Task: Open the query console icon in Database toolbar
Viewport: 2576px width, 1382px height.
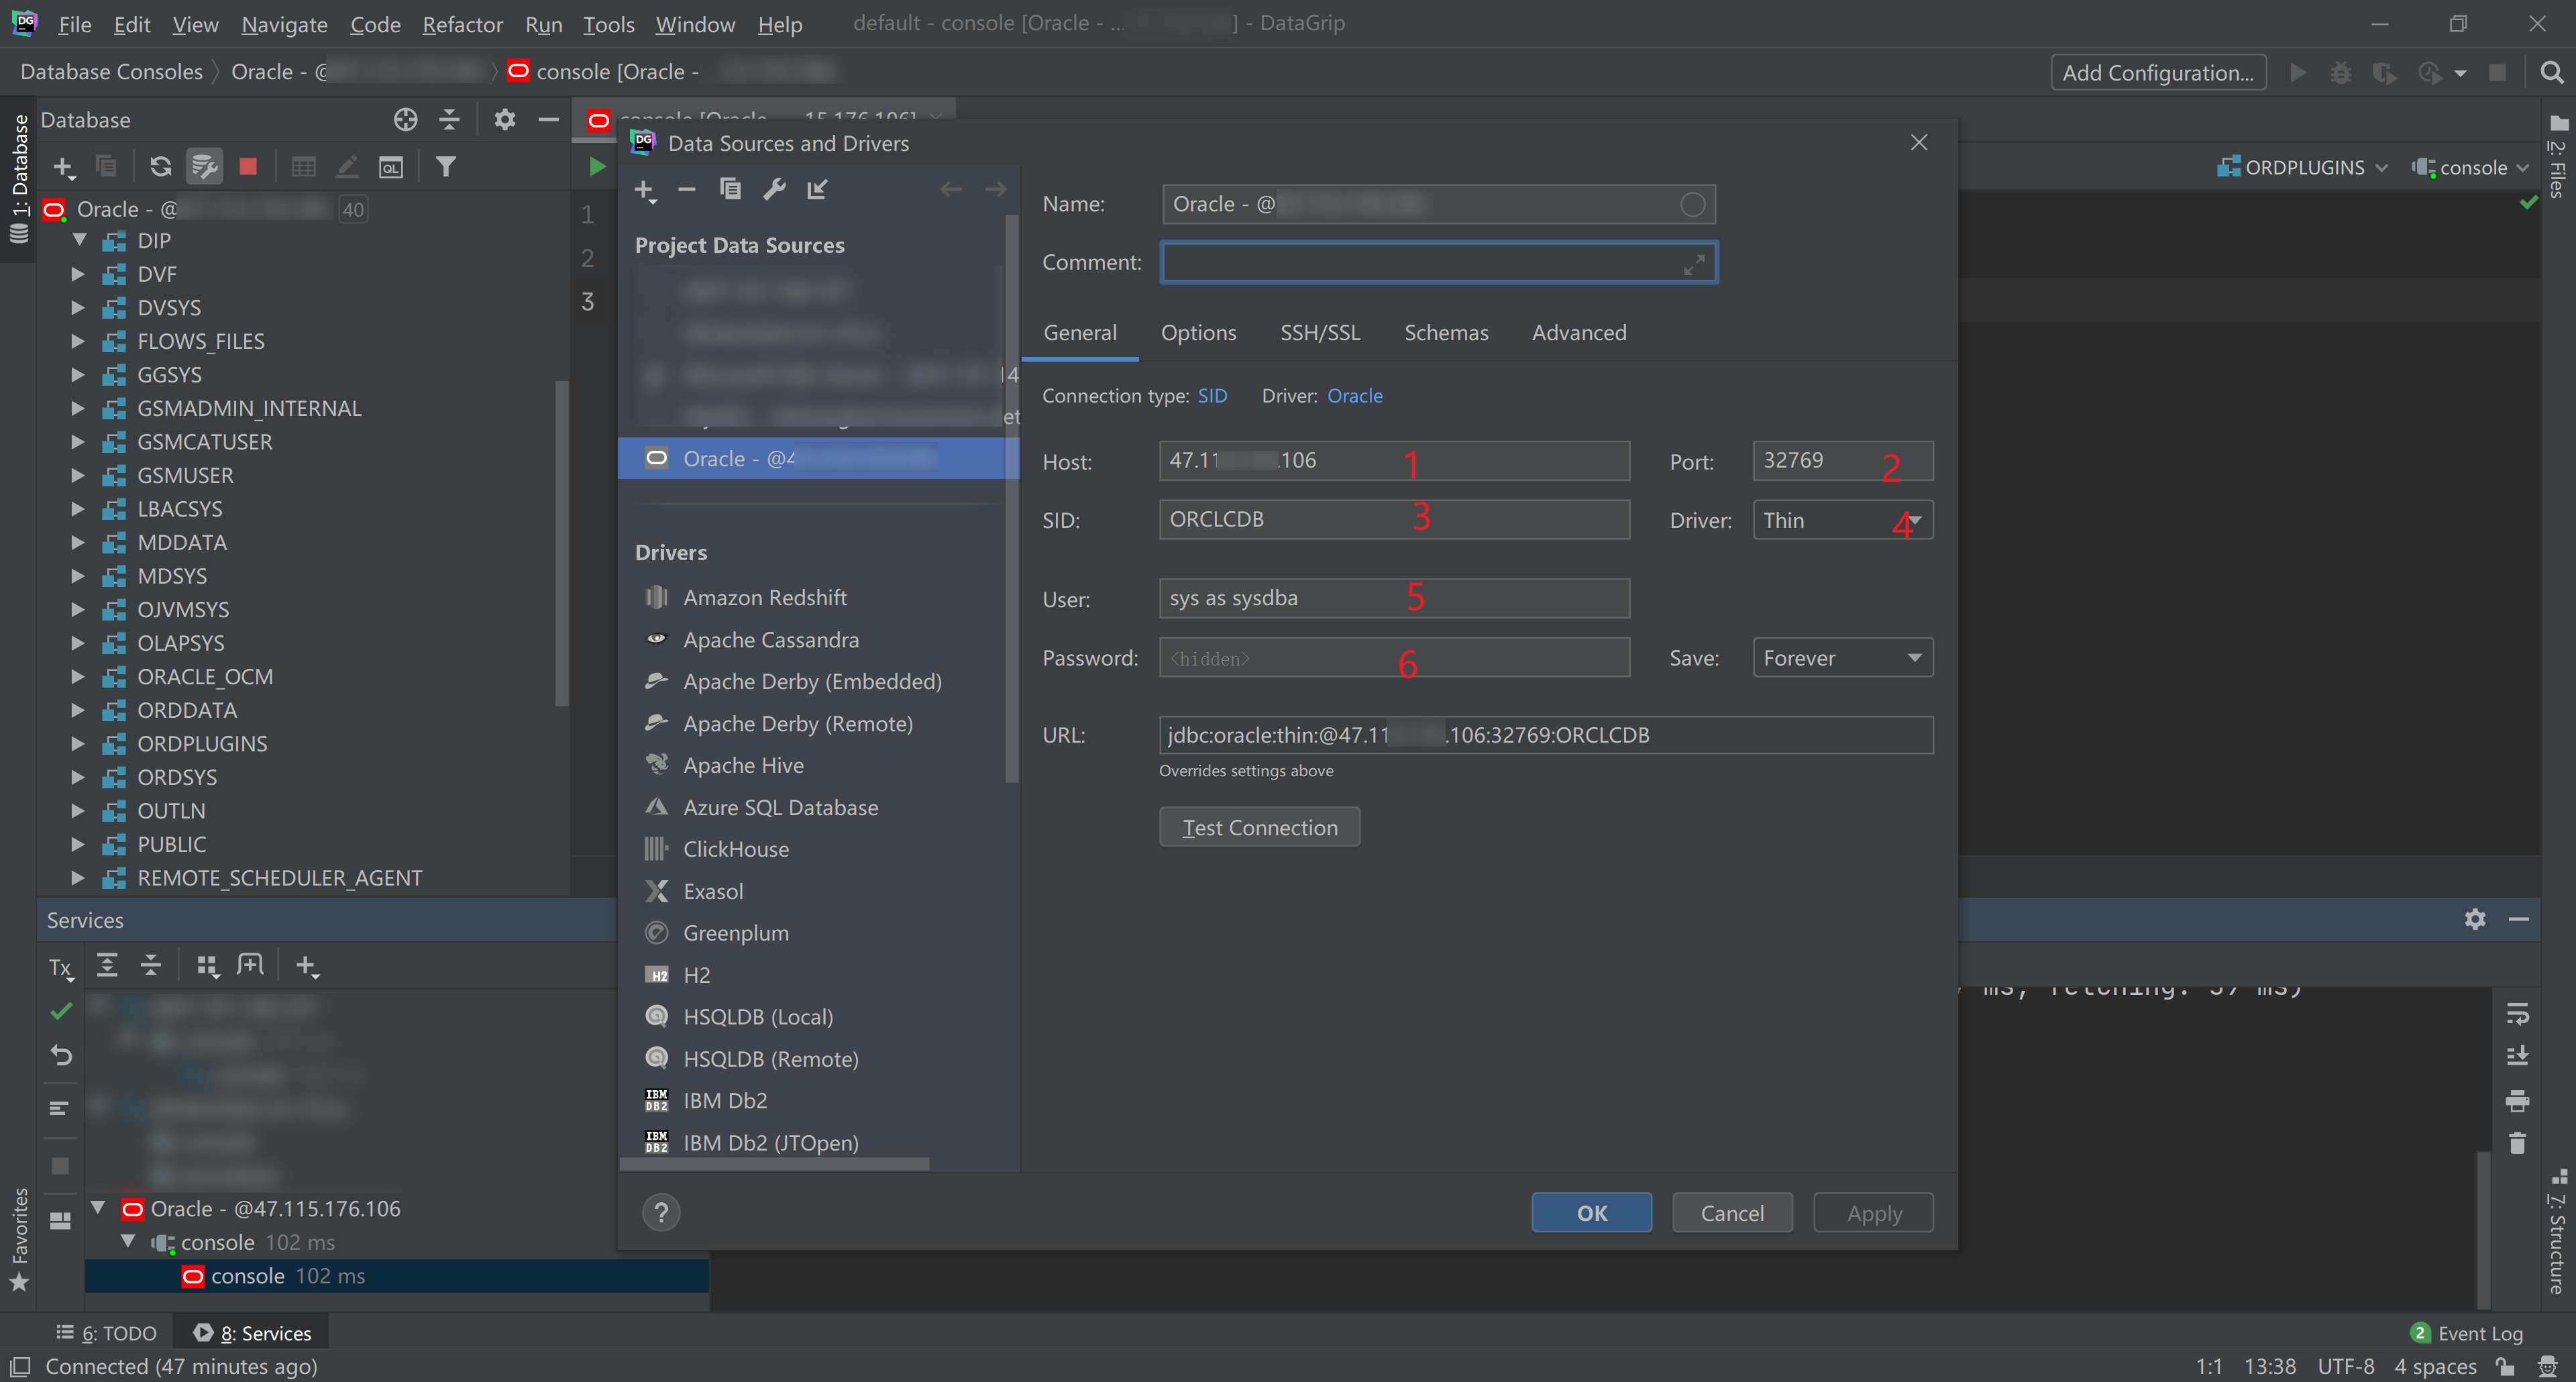Action: (x=391, y=167)
